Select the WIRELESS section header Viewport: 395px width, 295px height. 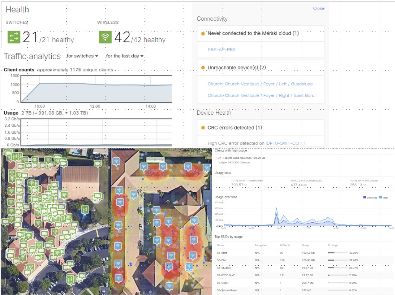[108, 22]
